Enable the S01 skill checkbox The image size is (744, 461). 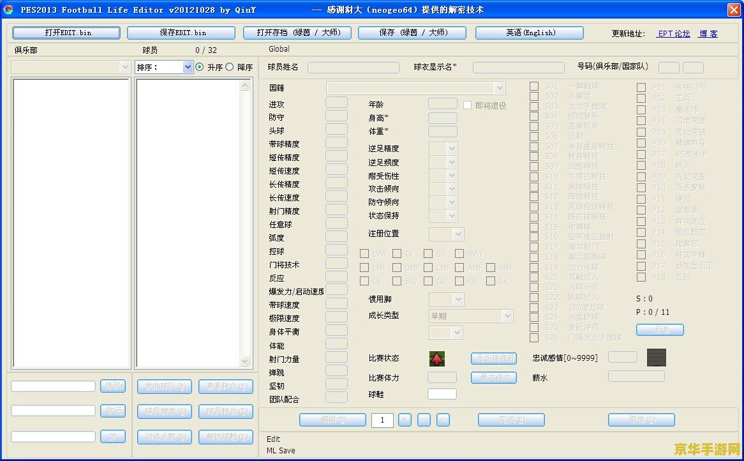pyautogui.click(x=534, y=86)
